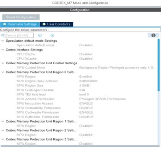Go to previous search result arrow
161x147 pixels.
coord(40,35)
